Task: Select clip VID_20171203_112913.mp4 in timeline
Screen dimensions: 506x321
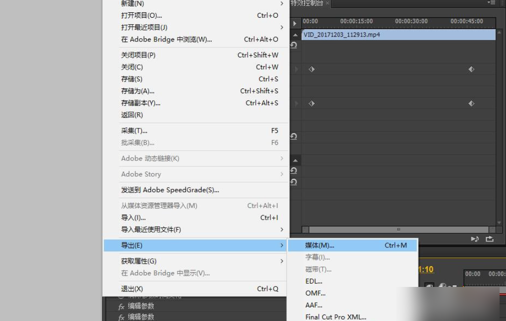Action: tap(399, 35)
